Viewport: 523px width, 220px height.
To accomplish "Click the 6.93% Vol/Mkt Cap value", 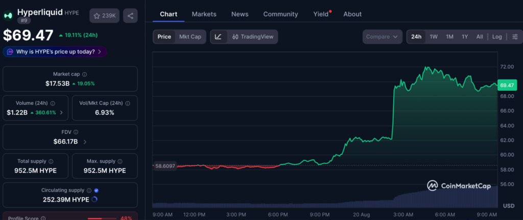I will coord(105,113).
